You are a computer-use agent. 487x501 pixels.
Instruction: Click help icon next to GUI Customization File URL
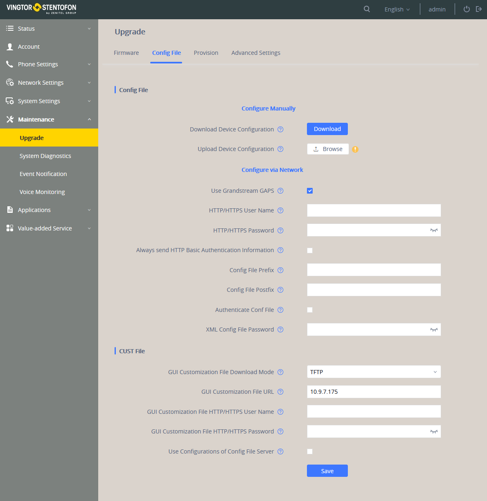click(x=280, y=392)
